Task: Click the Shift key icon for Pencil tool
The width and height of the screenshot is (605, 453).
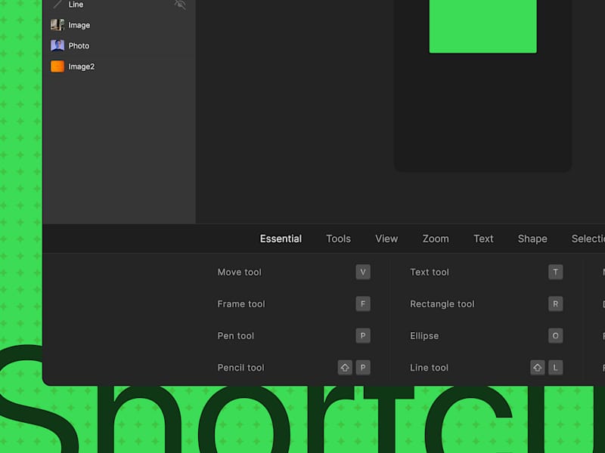Action: click(345, 368)
